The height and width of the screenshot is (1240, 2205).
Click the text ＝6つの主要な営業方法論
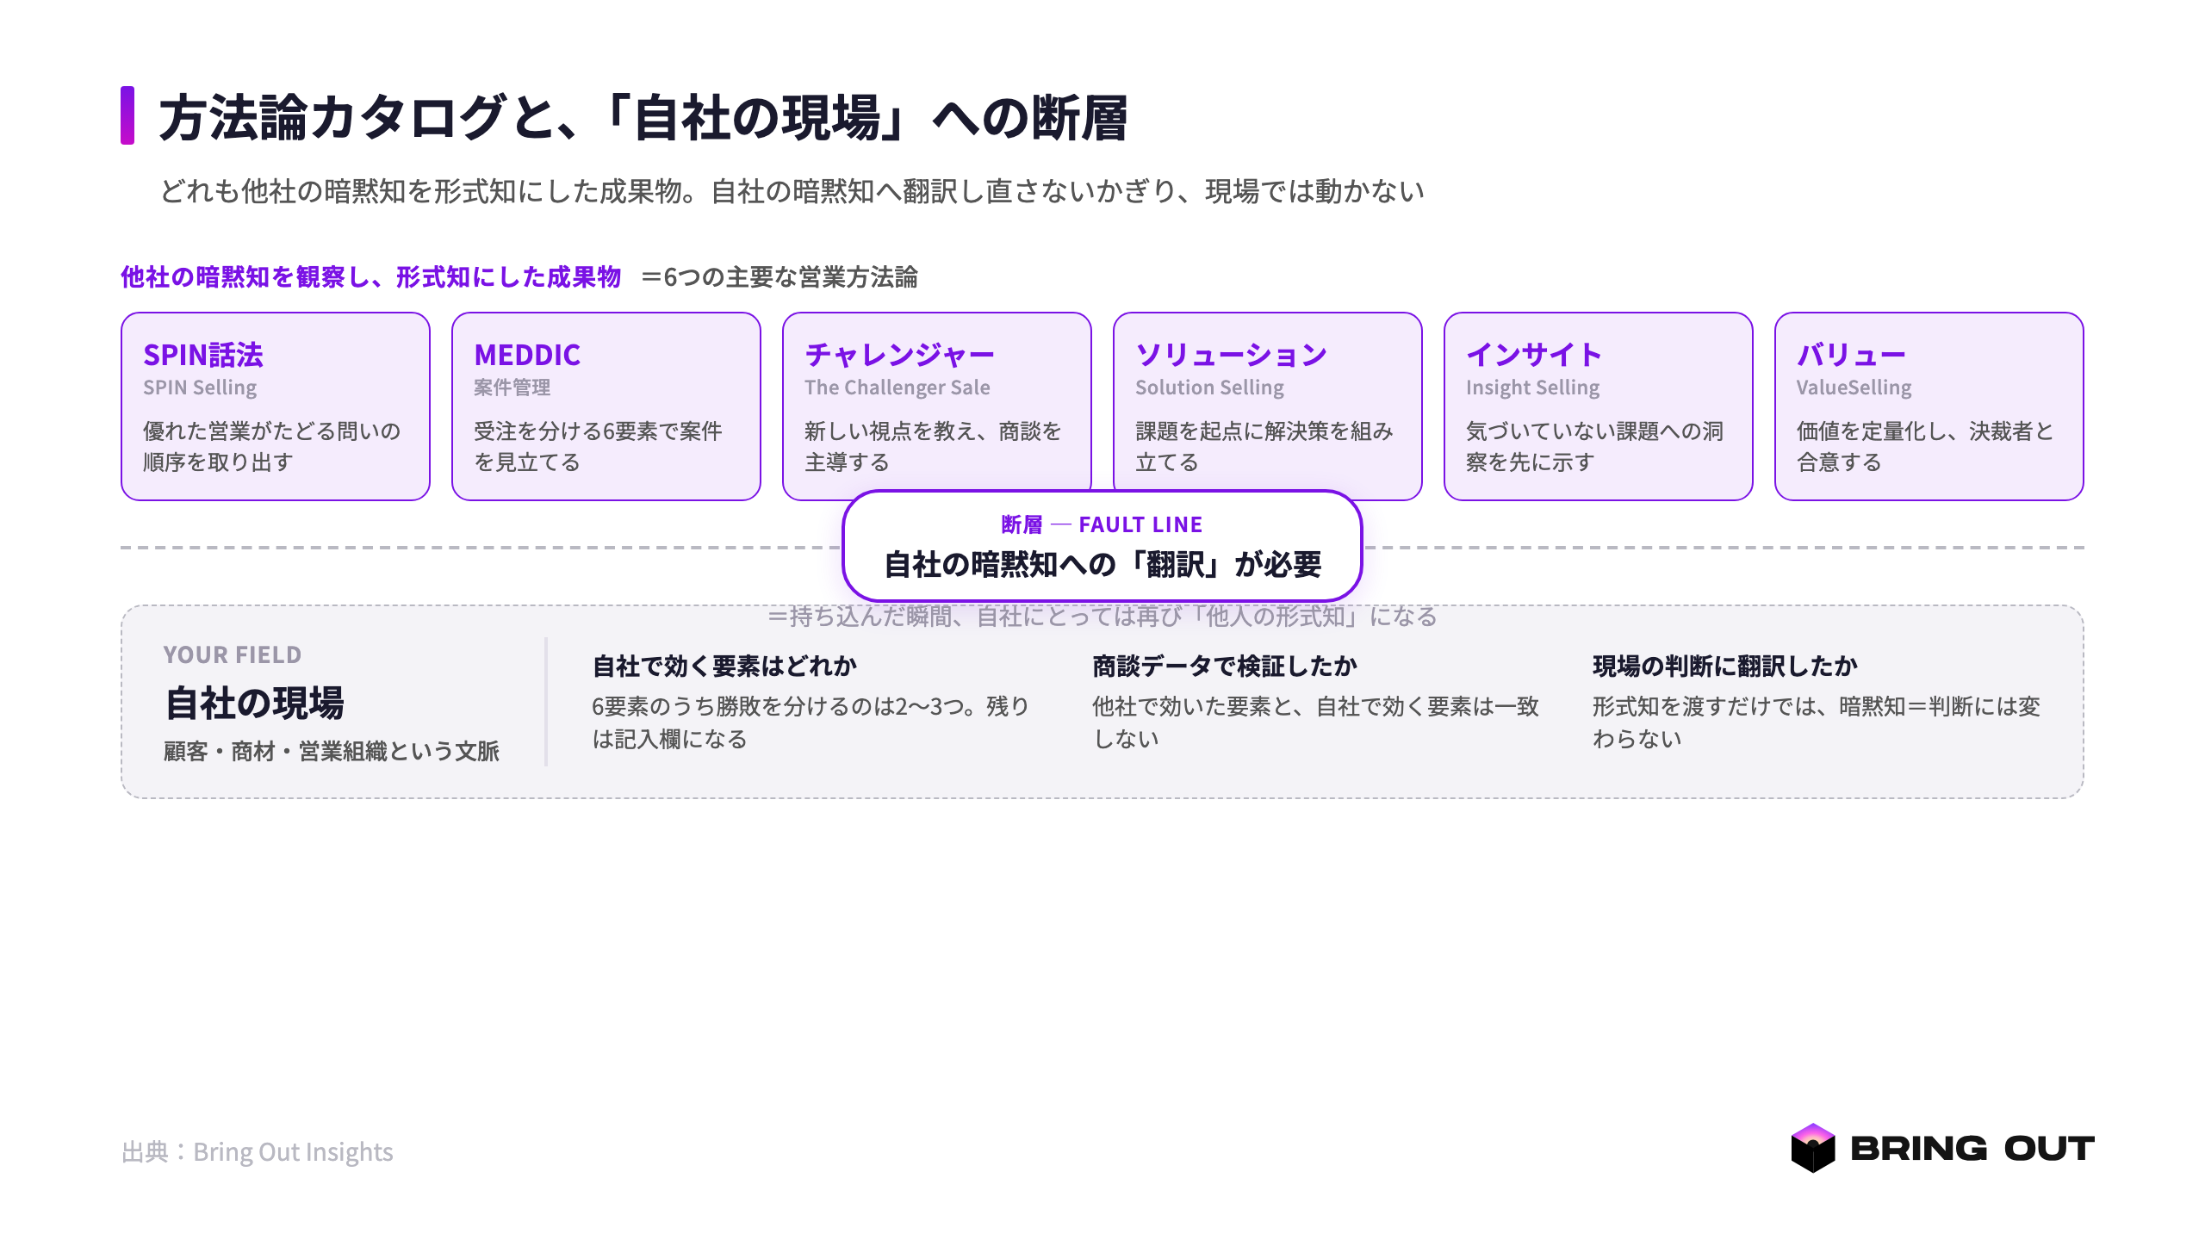pyautogui.click(x=780, y=277)
